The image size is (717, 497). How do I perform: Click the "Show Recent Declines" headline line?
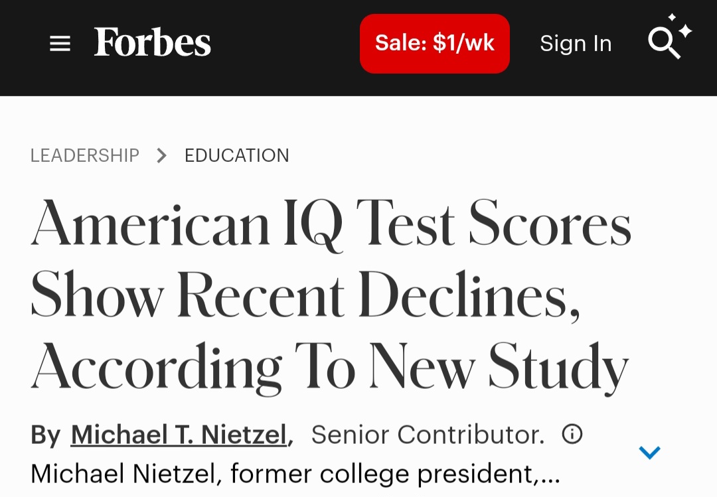tap(305, 294)
